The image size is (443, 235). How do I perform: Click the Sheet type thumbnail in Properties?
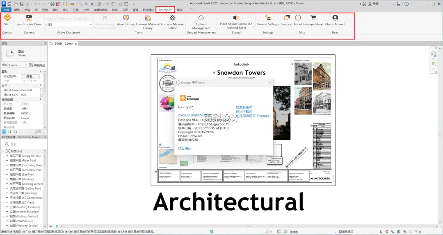[x=9, y=54]
